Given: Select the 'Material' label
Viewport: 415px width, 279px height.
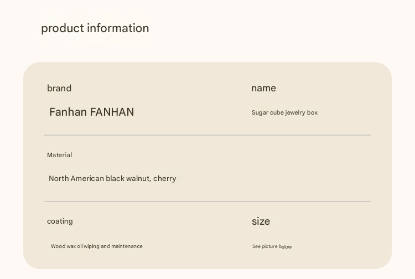Looking at the screenshot, I should 60,155.
